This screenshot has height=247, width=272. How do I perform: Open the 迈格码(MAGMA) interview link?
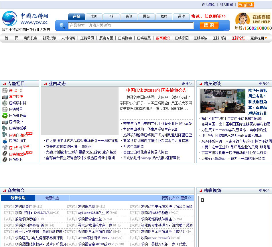point(233,158)
